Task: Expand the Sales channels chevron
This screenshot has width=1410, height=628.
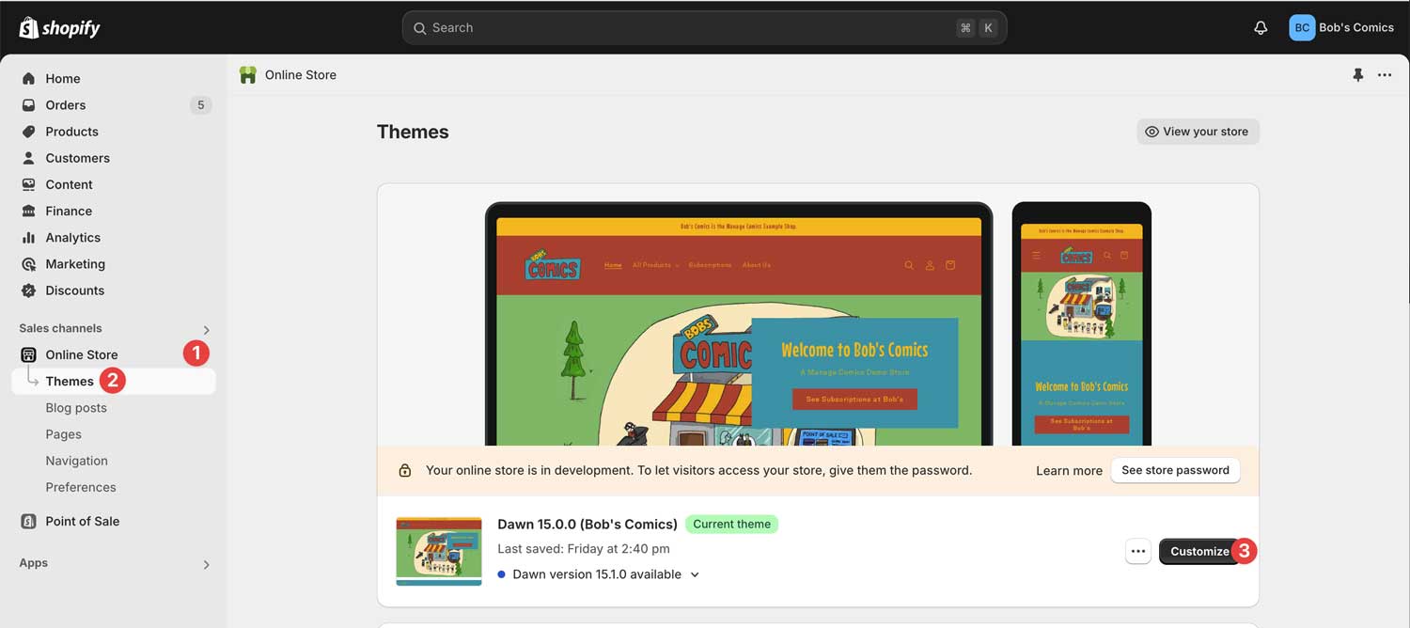Action: 206,330
